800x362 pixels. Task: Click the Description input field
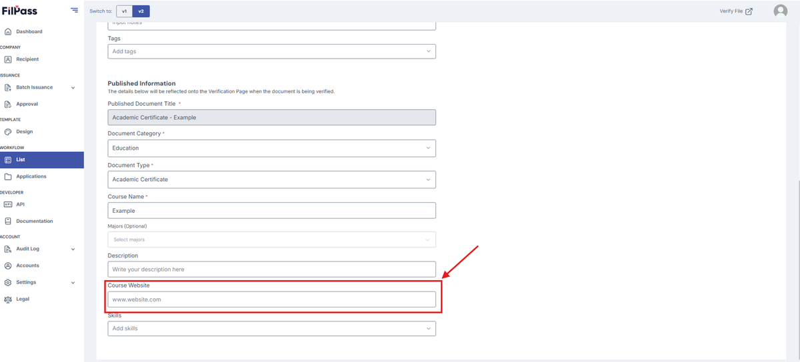[x=272, y=269]
